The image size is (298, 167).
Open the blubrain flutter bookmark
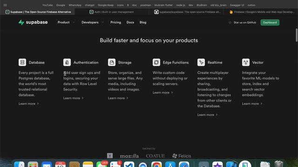pos(163,5)
